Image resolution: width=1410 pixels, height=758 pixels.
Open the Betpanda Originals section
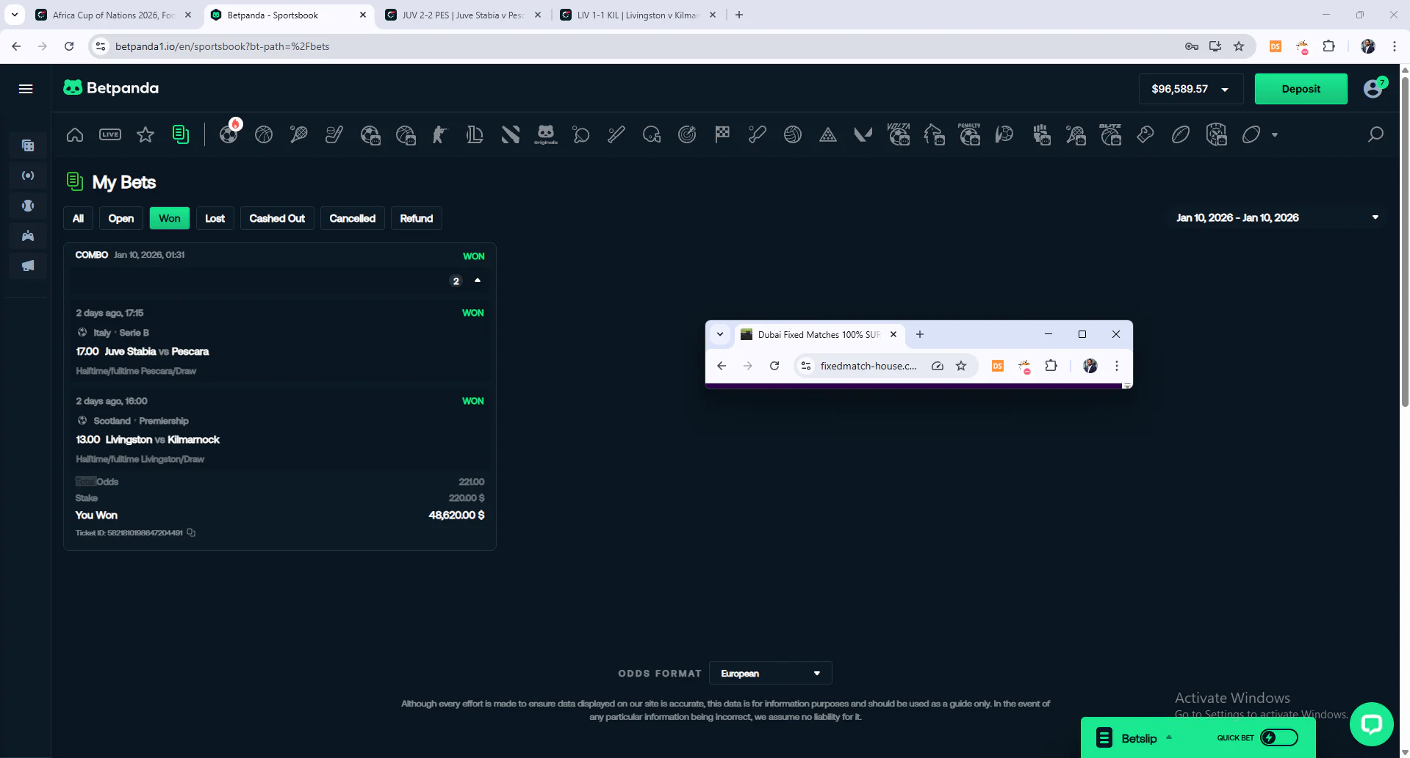(x=545, y=134)
